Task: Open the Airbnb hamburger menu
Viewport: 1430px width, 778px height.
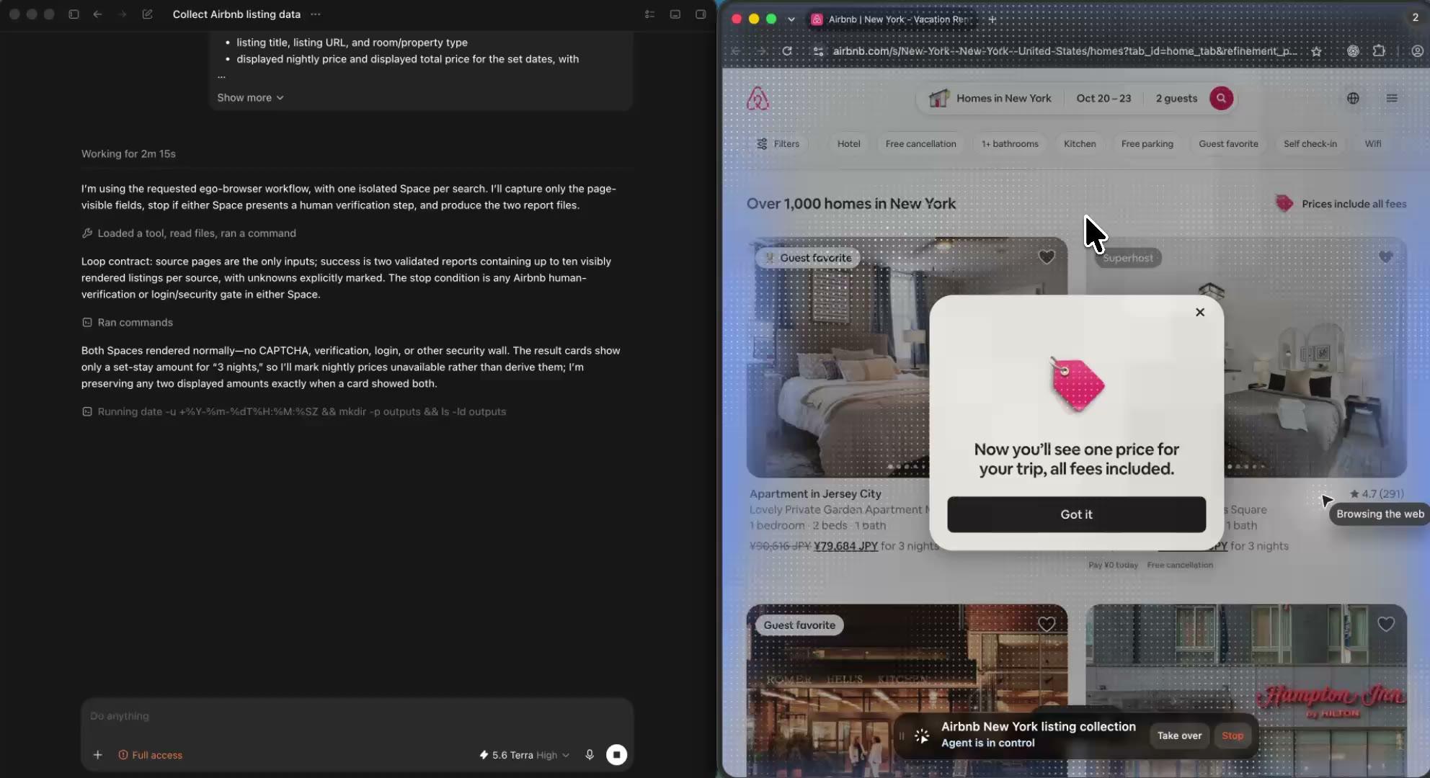Action: (1392, 99)
